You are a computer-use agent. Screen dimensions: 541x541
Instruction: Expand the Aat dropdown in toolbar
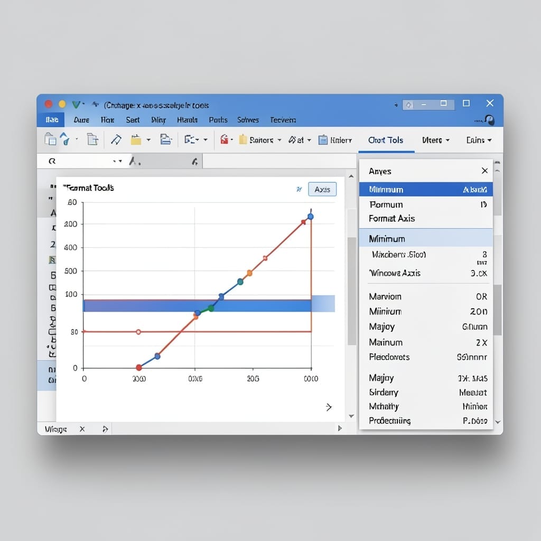coord(309,140)
